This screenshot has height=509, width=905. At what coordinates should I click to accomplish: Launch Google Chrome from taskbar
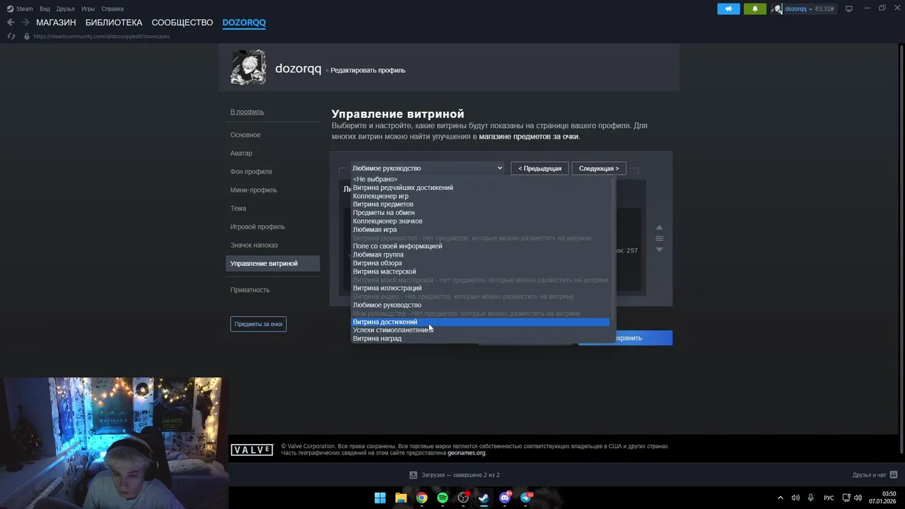coord(421,498)
